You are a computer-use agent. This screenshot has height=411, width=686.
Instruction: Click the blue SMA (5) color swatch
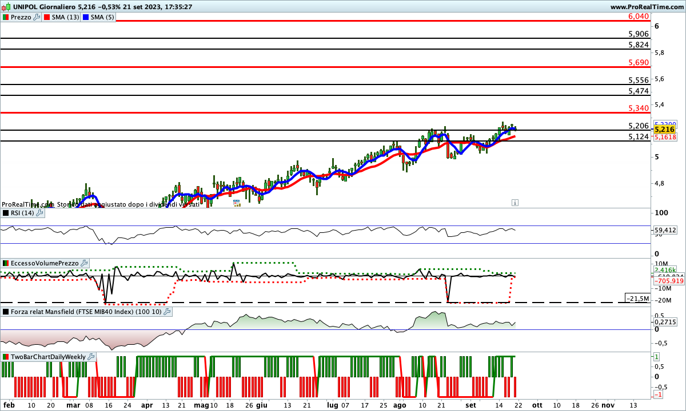[x=86, y=17]
